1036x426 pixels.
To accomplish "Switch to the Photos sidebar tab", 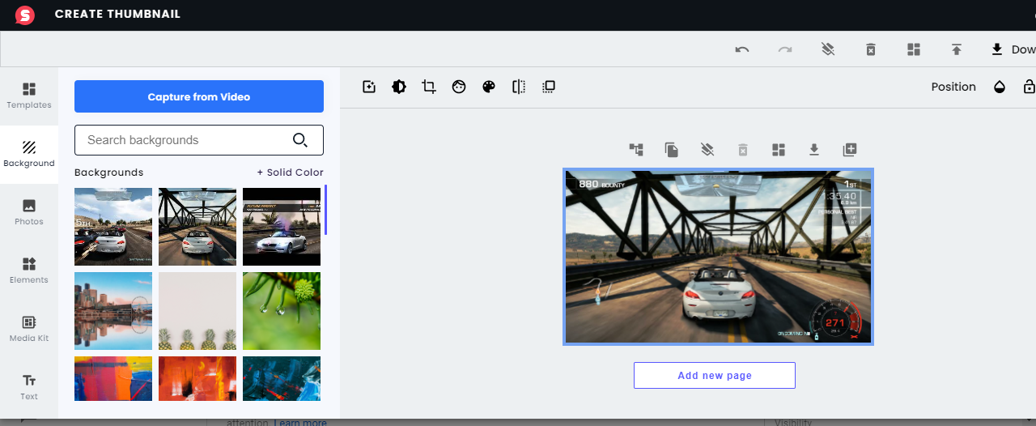I will (x=29, y=212).
